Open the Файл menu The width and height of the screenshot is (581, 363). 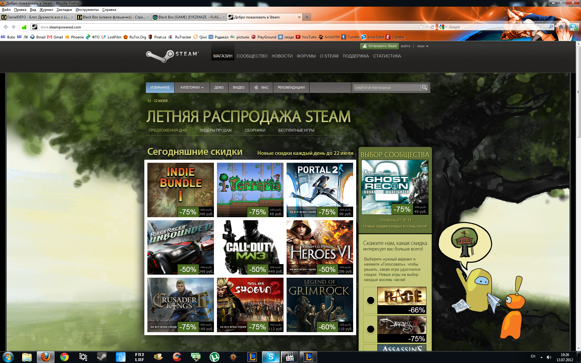[x=6, y=10]
